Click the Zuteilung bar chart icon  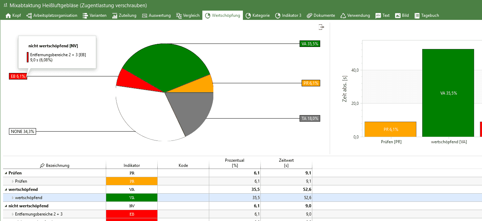tap(115, 15)
